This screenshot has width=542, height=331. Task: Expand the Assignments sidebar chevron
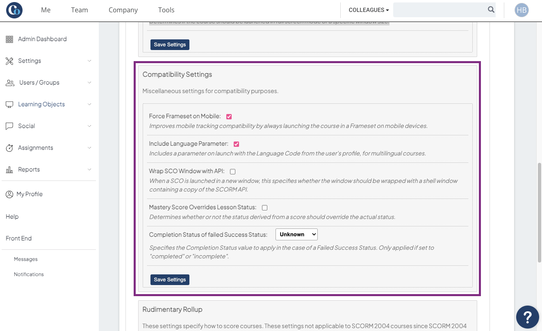(x=89, y=148)
